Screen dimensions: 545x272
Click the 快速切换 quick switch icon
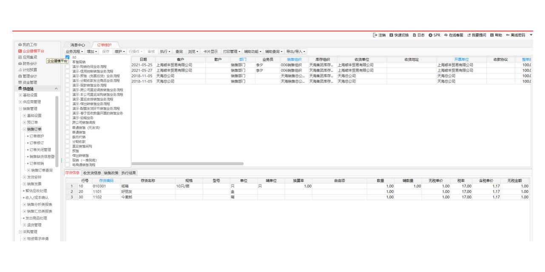(392, 35)
